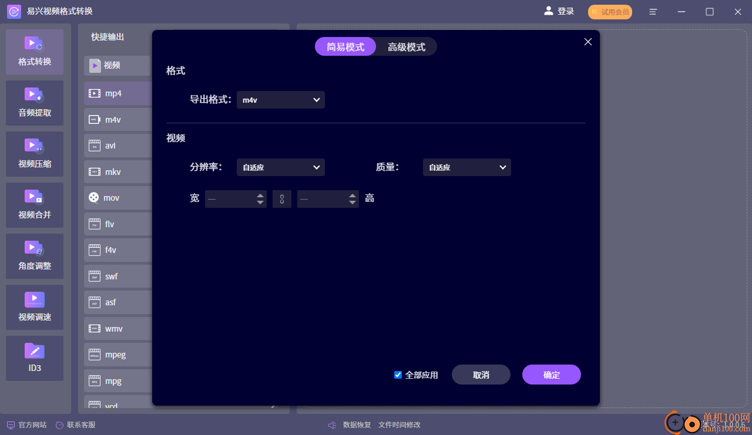The width and height of the screenshot is (752, 435).
Task: Open the 角度调整 sidebar module
Action: pyautogui.click(x=35, y=256)
